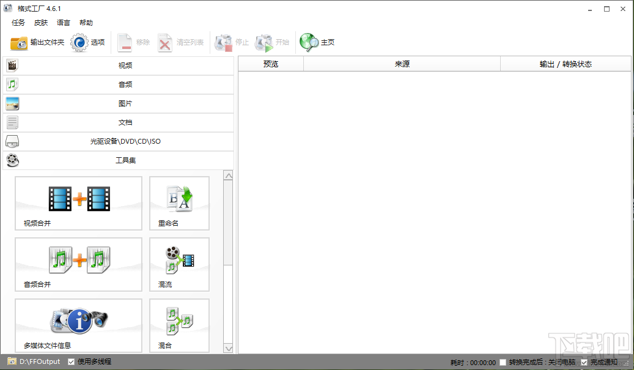Click the 预览 column header
The image size is (634, 370).
coord(271,64)
